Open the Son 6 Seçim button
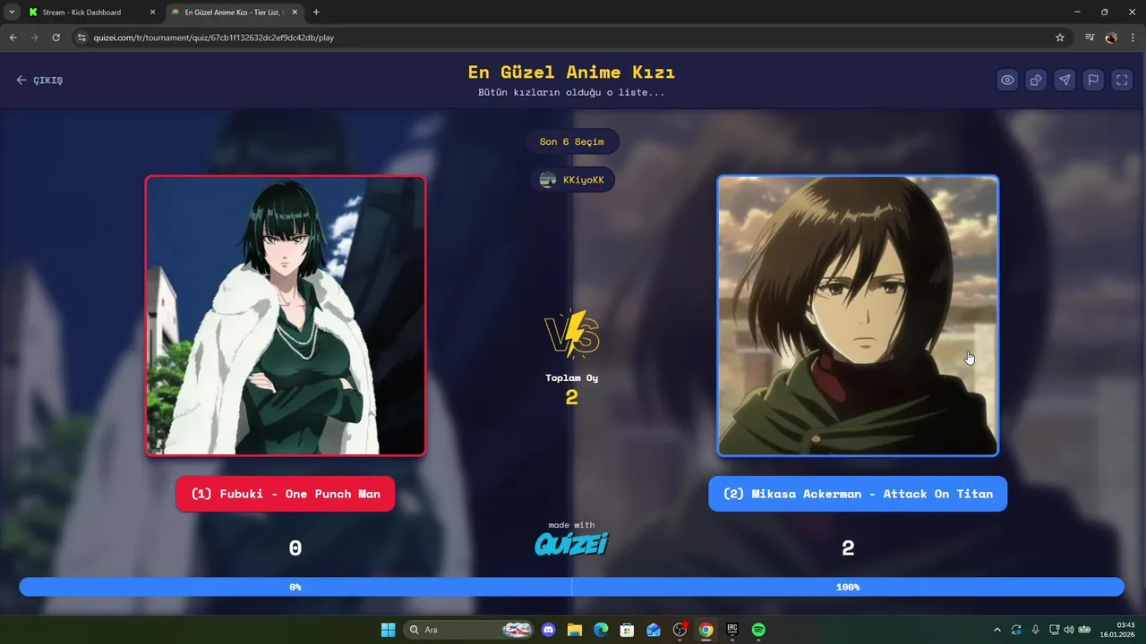This screenshot has width=1146, height=644. pos(572,141)
